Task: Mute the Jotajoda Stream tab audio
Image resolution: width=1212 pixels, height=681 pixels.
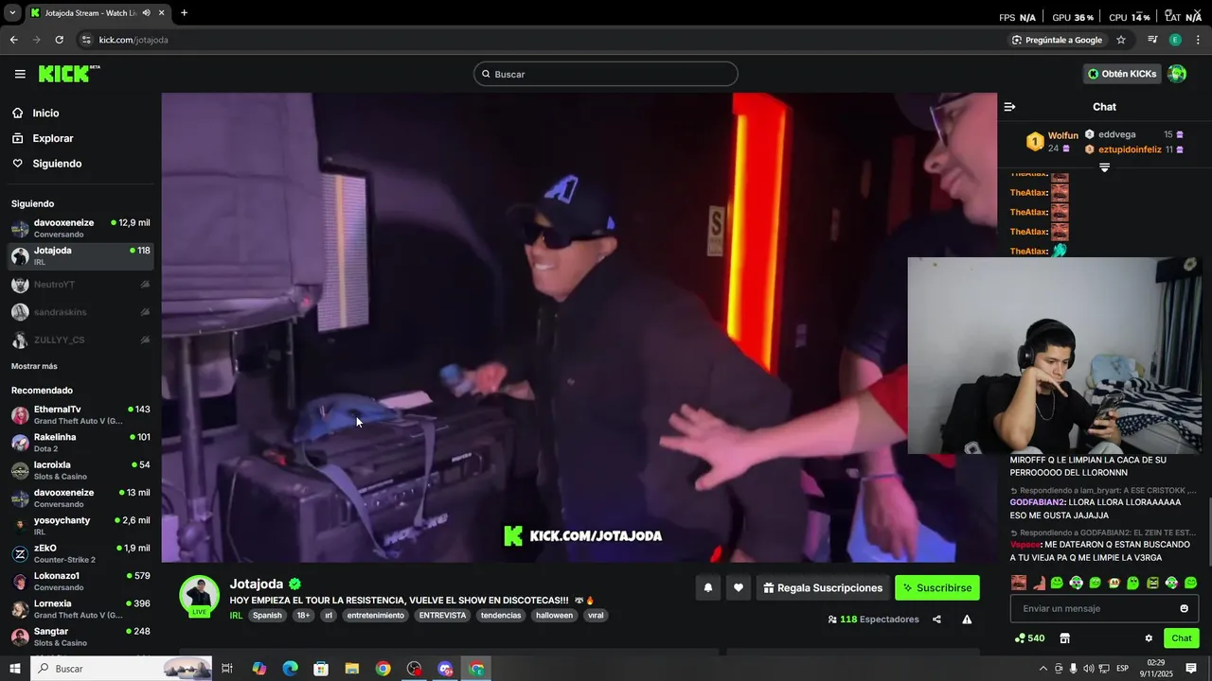Action: pos(146,13)
